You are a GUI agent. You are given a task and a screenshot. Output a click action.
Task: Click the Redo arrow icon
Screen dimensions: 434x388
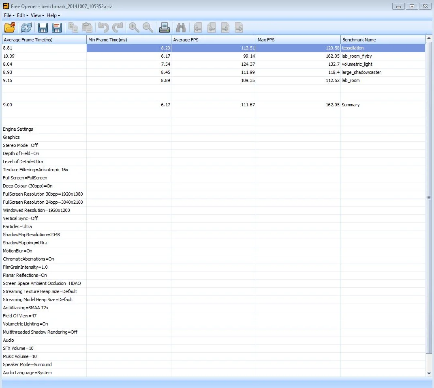pos(118,28)
